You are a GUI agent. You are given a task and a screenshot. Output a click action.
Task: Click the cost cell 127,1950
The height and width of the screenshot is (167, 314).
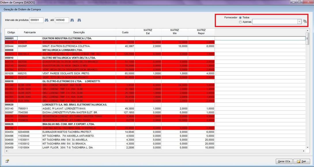click(125, 112)
